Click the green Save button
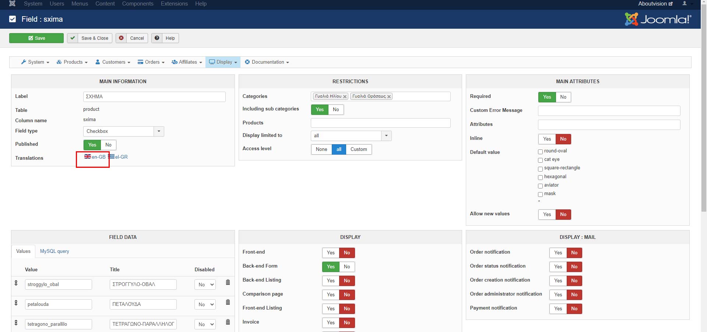 point(36,38)
